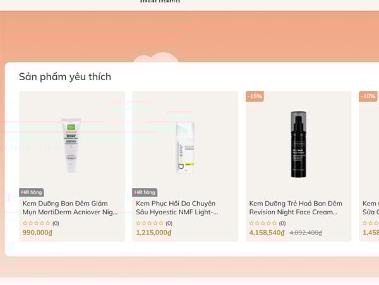Image resolution: width=379 pixels, height=285 pixels.
Task: Click 'Kem Dưỡng Ban Đêm Giảm Mụn MartiDerm' title
Action: (x=70, y=208)
